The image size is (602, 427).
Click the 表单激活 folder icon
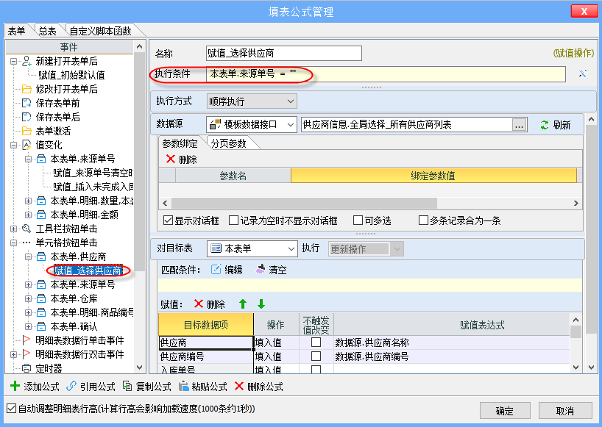coord(26,131)
